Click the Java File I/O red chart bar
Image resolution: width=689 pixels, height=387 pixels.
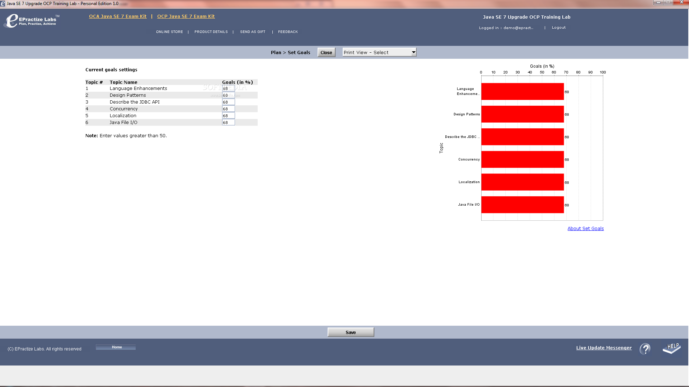click(x=522, y=205)
